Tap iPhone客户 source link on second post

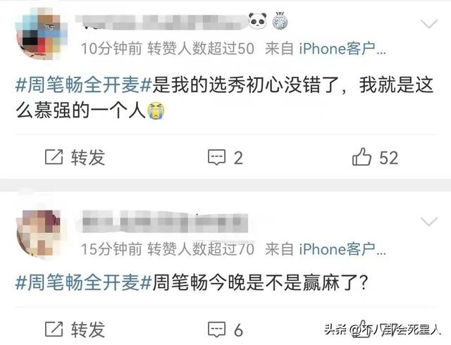pyautogui.click(x=342, y=249)
